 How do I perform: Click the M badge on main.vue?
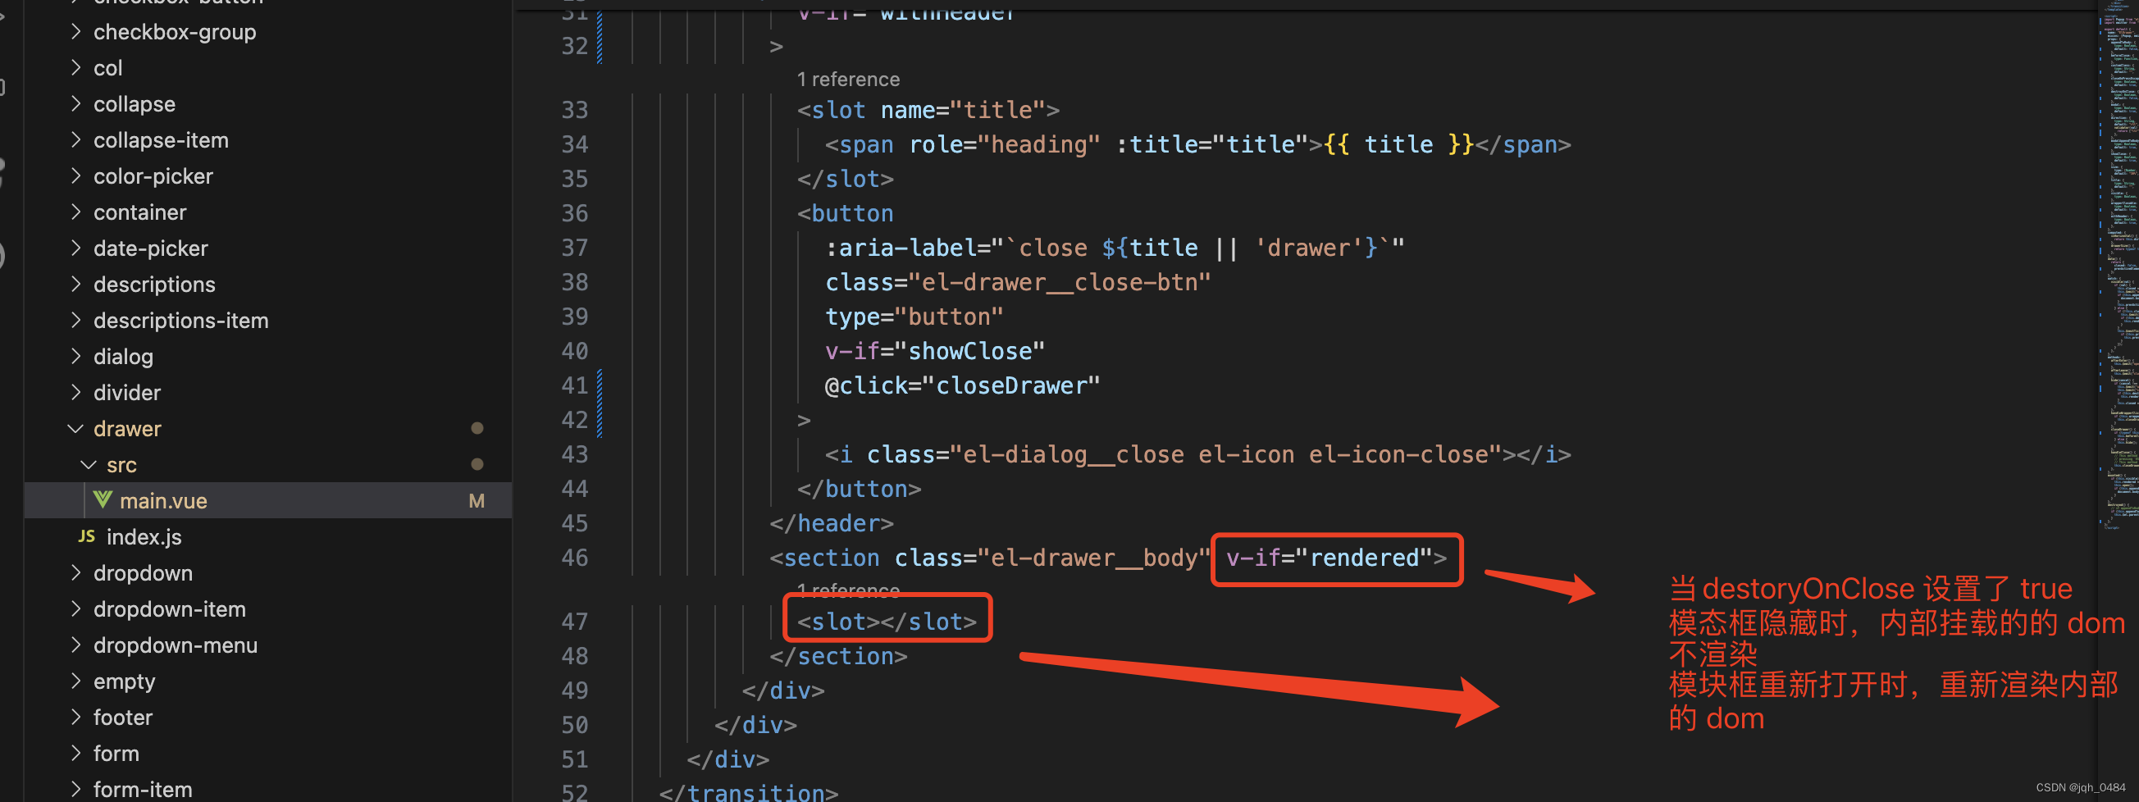(x=477, y=499)
